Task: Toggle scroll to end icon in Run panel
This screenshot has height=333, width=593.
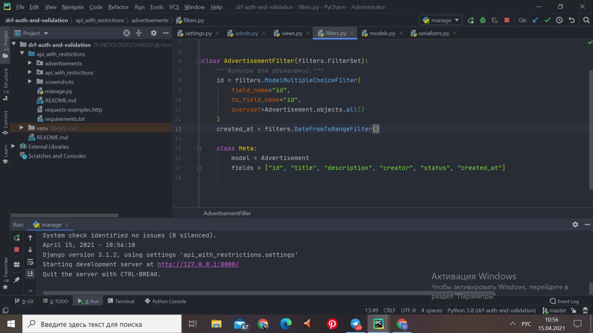Action: tap(30, 274)
